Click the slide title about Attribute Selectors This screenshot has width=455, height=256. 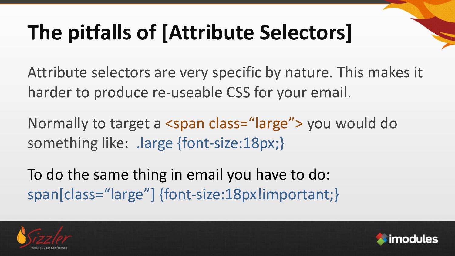[190, 33]
